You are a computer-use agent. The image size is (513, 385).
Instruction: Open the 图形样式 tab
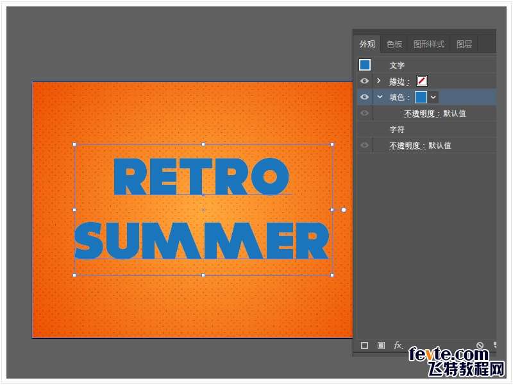click(429, 44)
